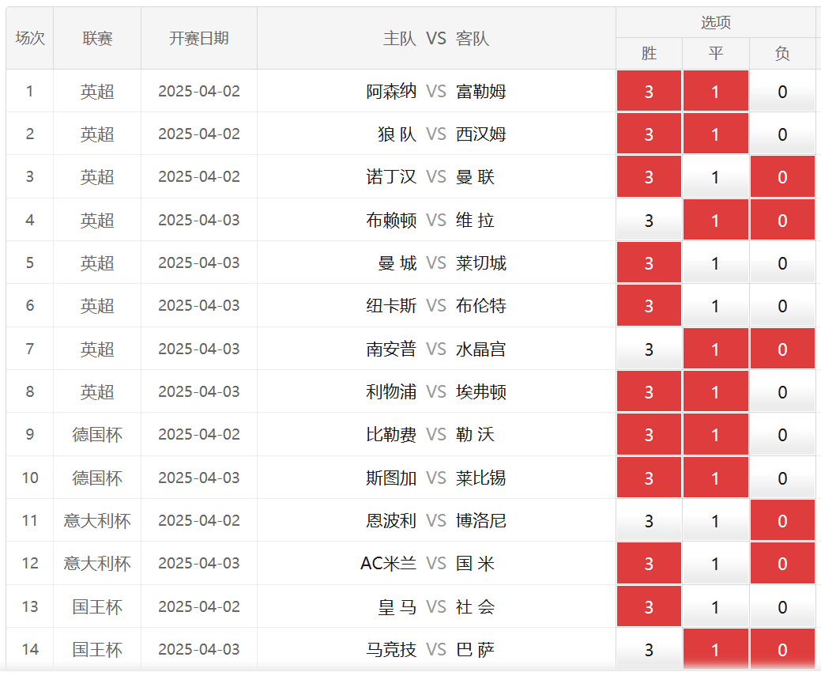Click 国王杯 in row 13

click(x=97, y=607)
